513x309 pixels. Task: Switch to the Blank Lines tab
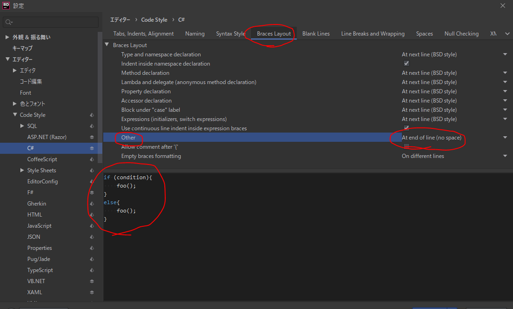[x=316, y=34]
